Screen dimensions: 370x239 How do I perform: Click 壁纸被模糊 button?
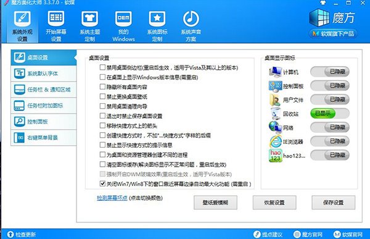click(215, 203)
